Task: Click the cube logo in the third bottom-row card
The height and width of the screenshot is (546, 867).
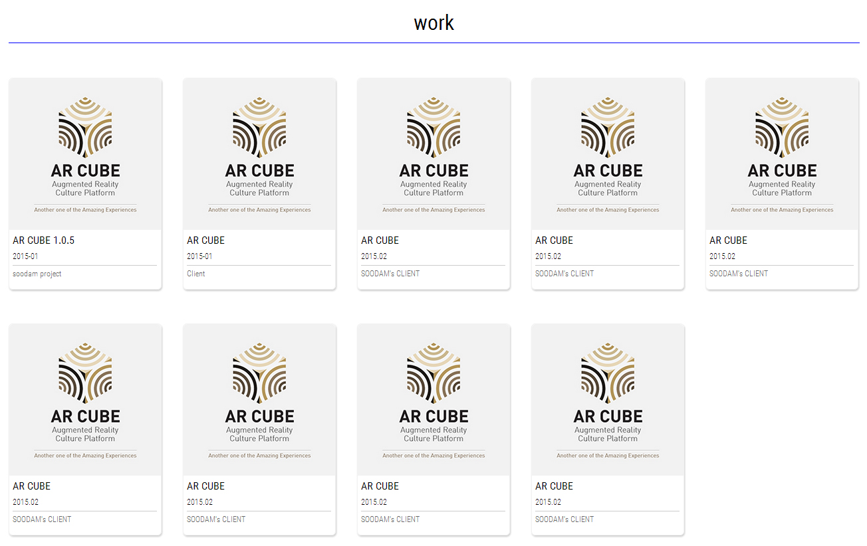Action: pos(433,373)
